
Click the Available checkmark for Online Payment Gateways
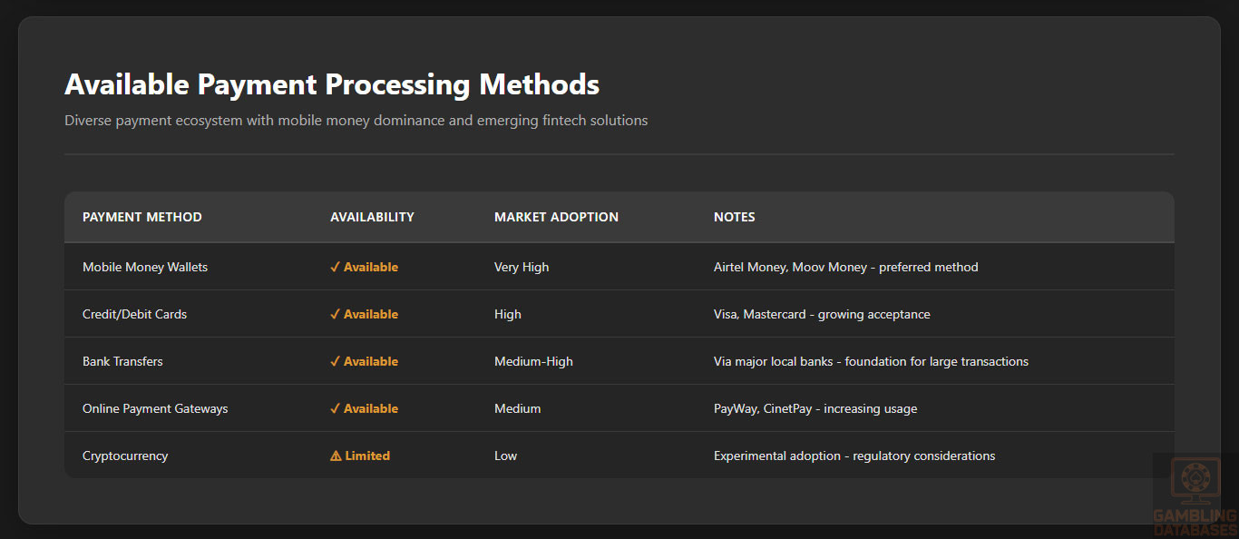coord(364,408)
